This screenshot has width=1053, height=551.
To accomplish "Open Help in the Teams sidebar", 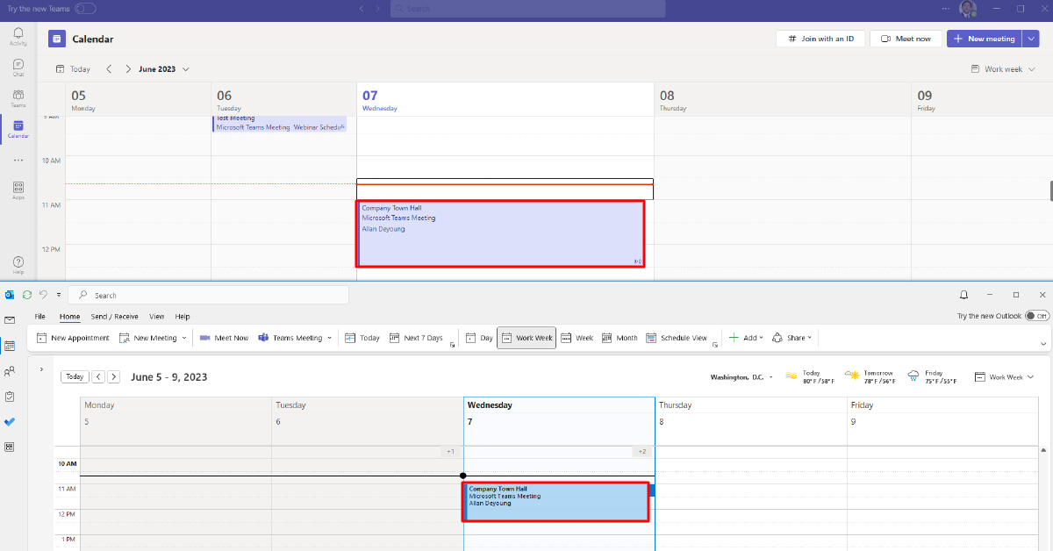I will (18, 265).
